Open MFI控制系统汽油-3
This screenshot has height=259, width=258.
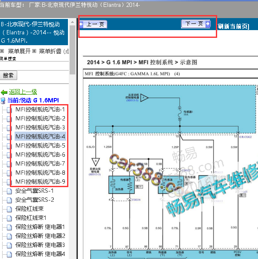[x=40, y=127]
